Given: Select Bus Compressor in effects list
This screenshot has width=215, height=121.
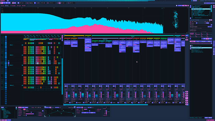Looking at the screenshot, I should (7, 112).
